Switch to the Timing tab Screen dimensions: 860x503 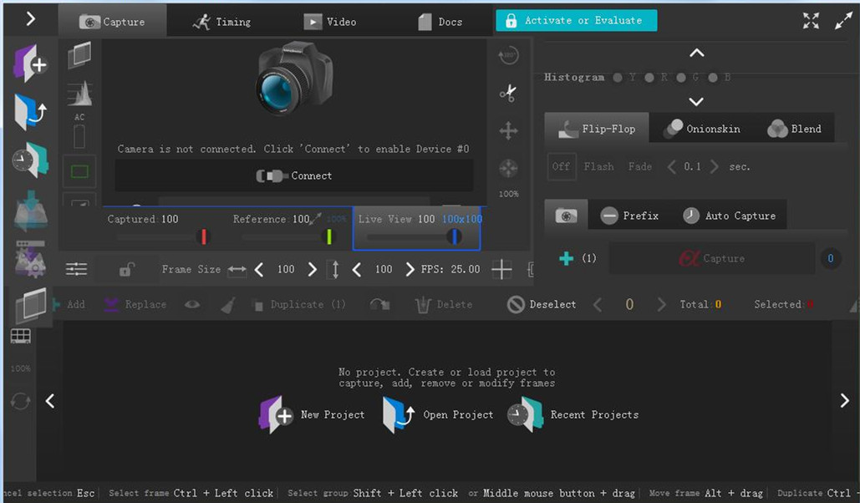221,22
